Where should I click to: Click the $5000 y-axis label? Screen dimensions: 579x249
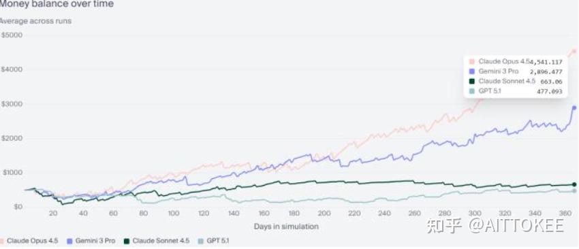[12, 35]
